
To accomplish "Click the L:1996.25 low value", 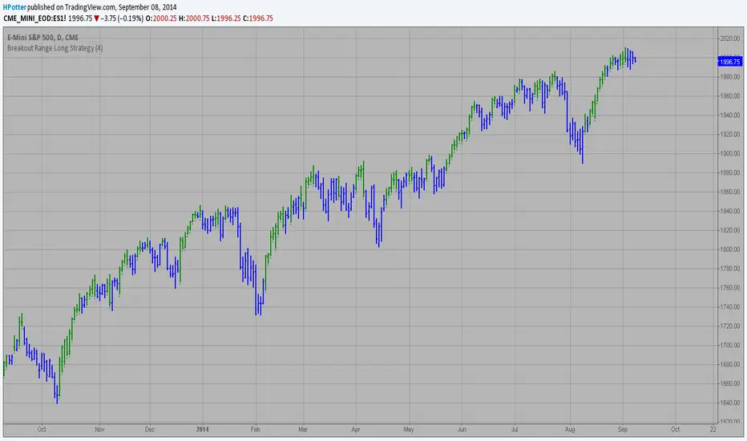I will [x=226, y=18].
